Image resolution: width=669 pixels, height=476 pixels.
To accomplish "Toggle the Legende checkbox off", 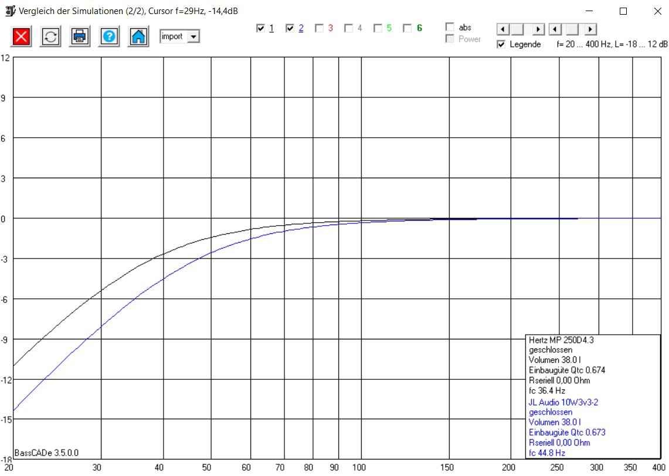I will pos(501,45).
